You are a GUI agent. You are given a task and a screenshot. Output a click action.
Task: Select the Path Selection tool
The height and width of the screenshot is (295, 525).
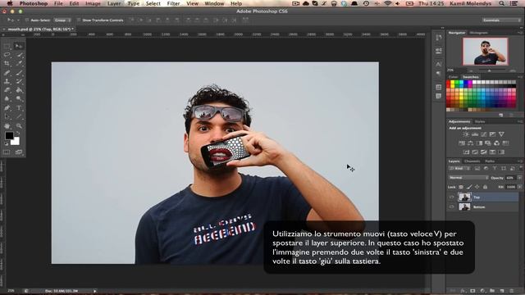[7, 116]
